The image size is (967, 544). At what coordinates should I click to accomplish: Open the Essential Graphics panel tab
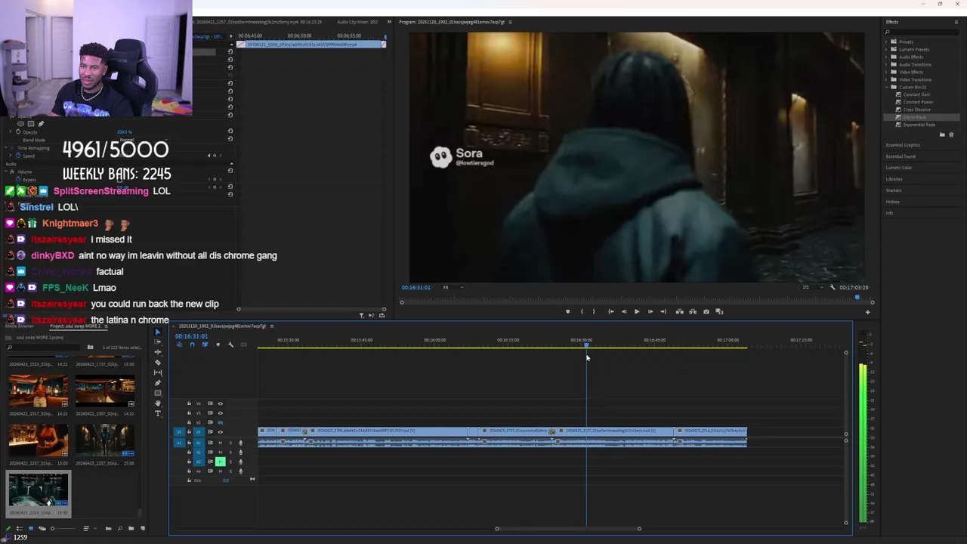coord(903,145)
